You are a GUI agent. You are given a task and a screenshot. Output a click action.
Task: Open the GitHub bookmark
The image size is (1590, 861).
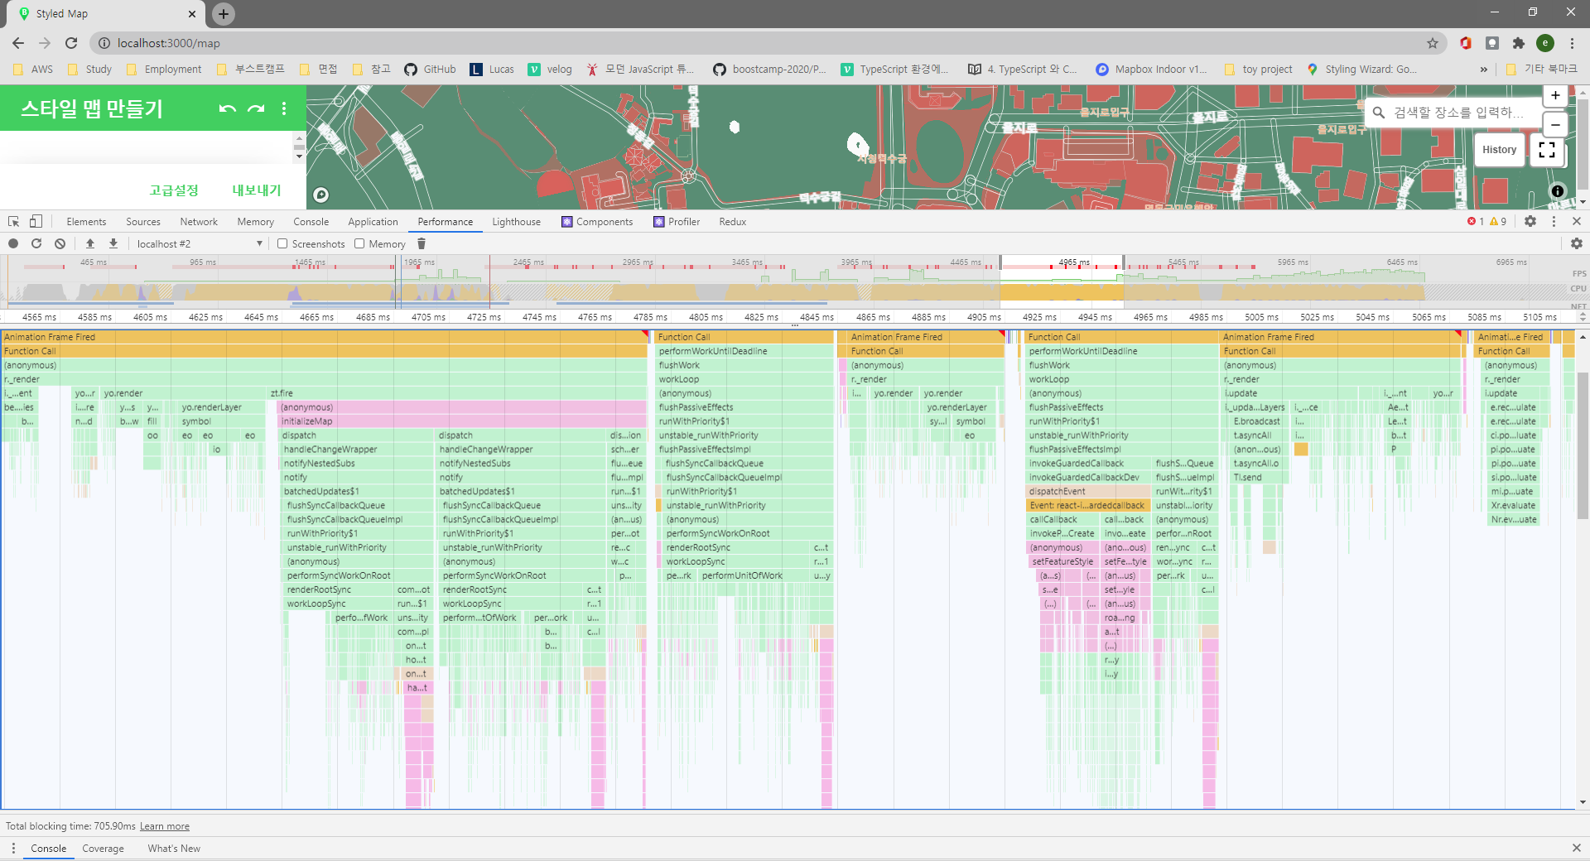430,70
